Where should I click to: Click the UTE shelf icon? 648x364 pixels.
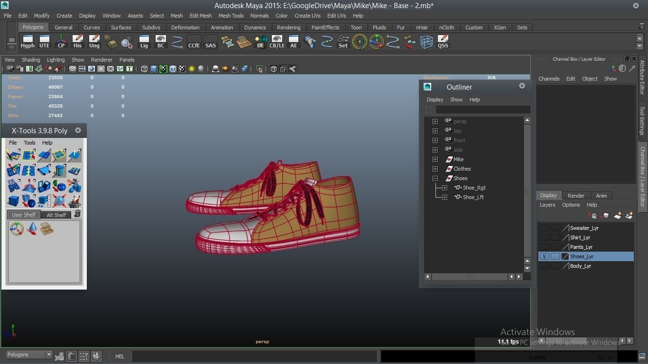44,42
